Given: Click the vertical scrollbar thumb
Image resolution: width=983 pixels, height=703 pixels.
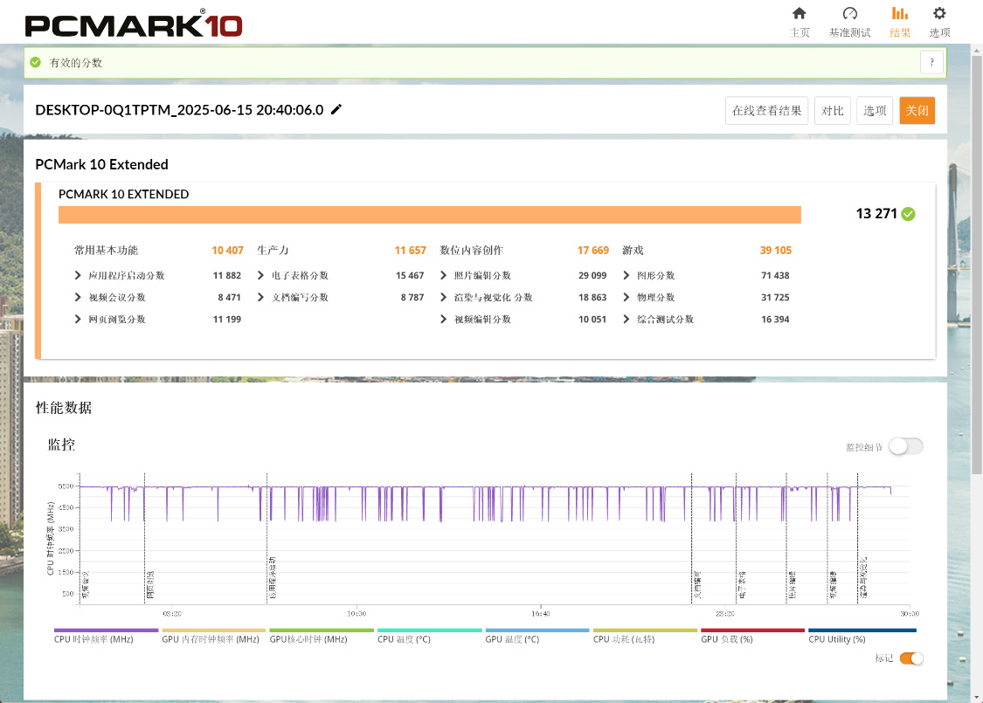Looking at the screenshot, I should pos(977,265).
